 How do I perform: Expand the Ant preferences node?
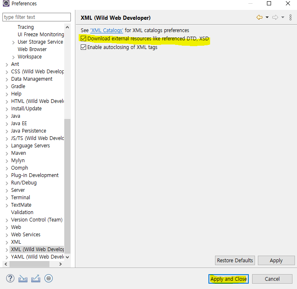point(7,65)
